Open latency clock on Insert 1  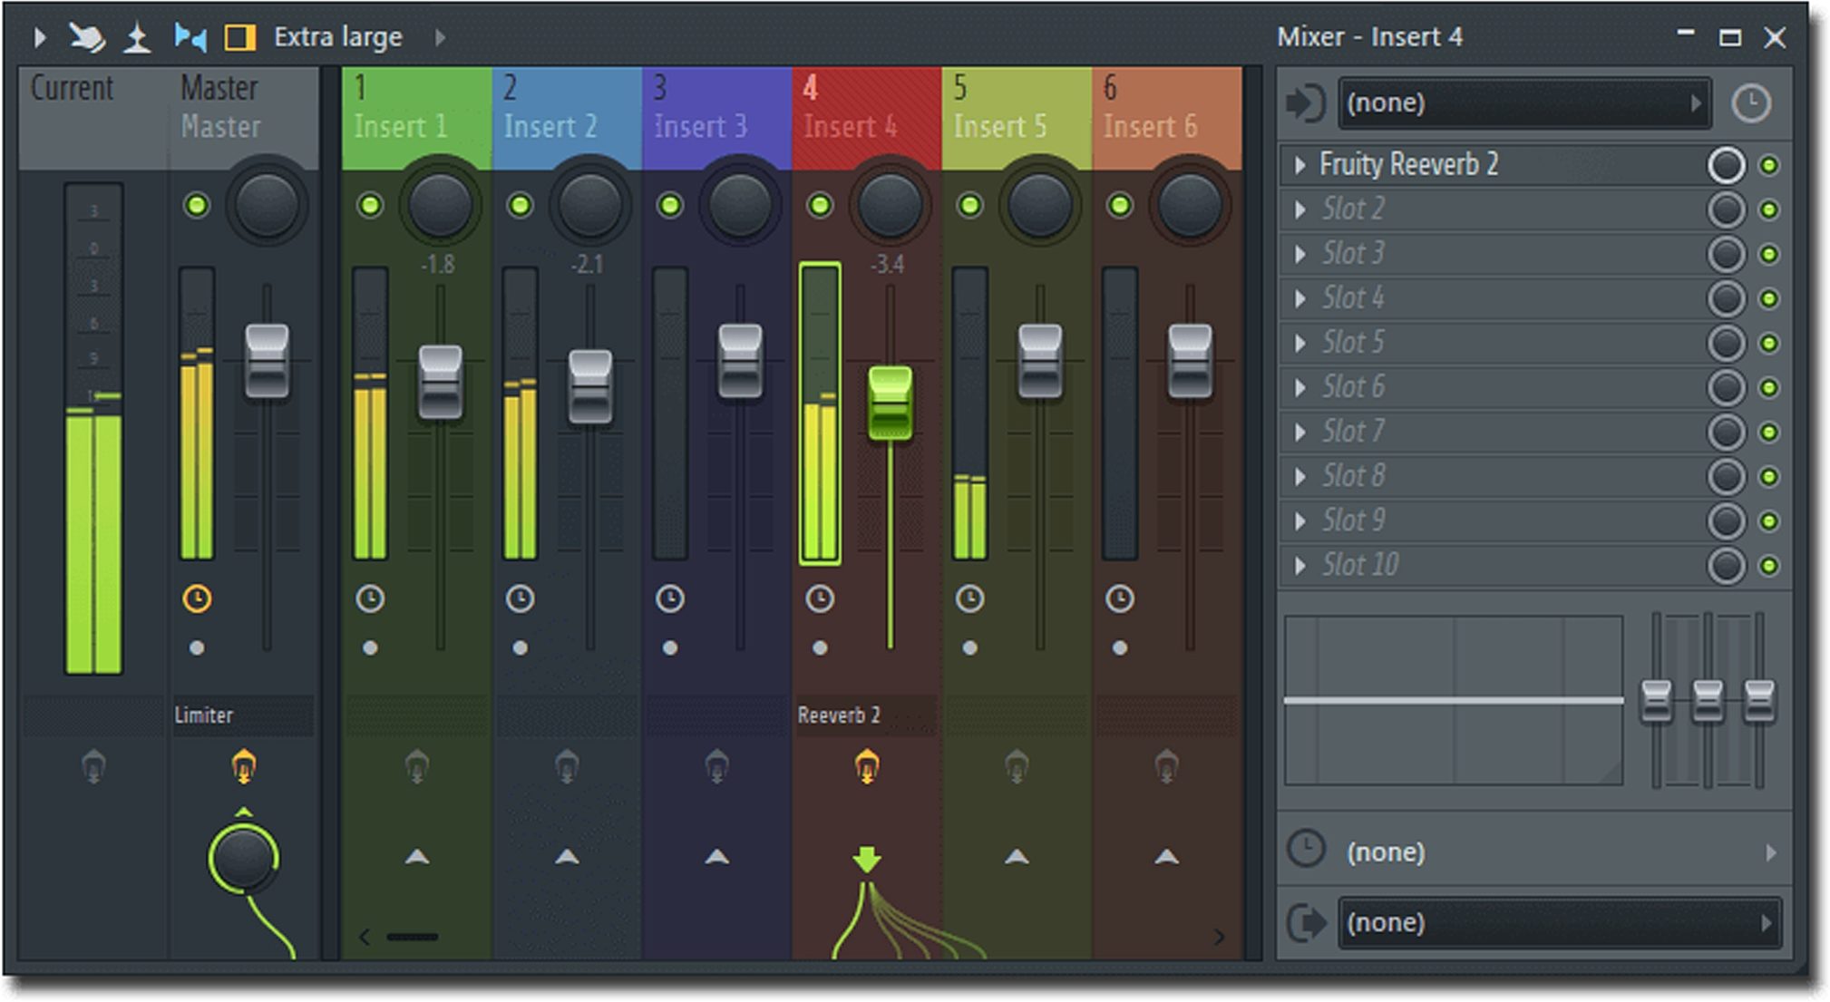coord(370,598)
